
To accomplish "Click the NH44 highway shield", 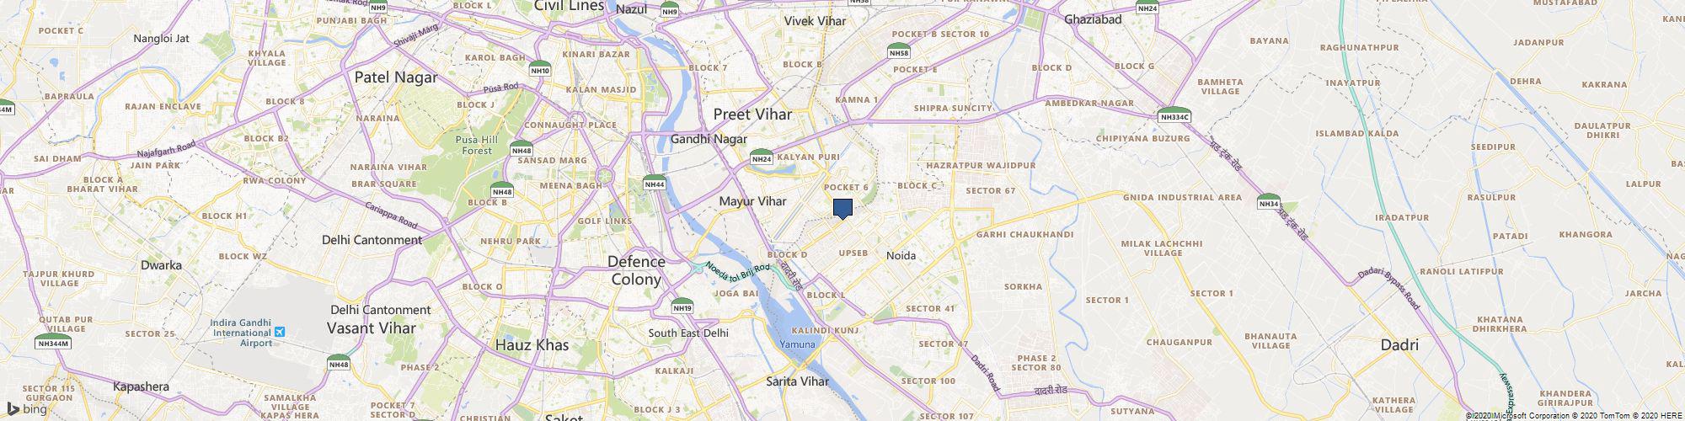I will point(655,183).
